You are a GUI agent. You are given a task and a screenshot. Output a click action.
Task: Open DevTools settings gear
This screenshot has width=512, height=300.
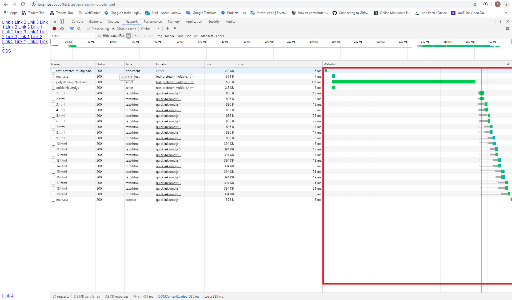point(508,28)
